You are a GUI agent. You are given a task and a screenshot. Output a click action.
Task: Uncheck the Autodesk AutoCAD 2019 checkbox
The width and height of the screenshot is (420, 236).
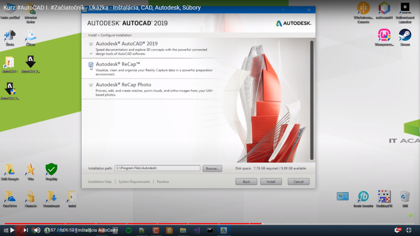(91, 44)
